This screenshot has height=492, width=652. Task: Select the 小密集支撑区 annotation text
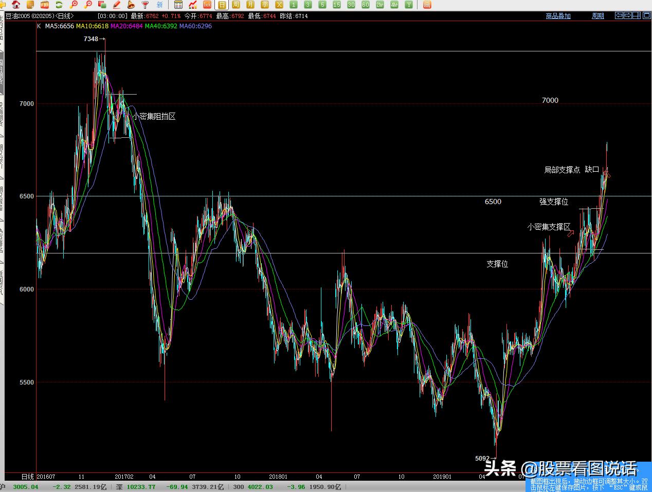pyautogui.click(x=549, y=227)
